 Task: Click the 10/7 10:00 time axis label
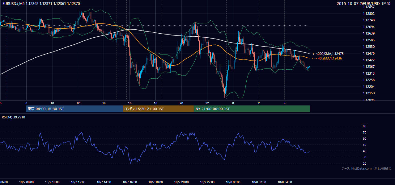[52, 182]
